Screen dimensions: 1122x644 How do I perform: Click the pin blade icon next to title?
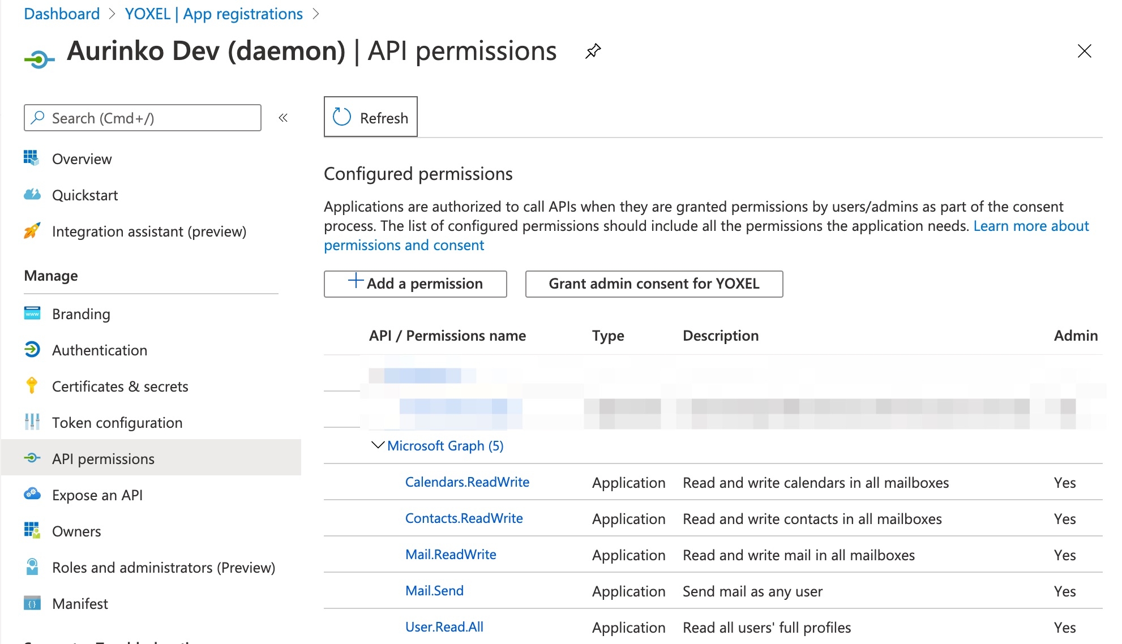[593, 51]
